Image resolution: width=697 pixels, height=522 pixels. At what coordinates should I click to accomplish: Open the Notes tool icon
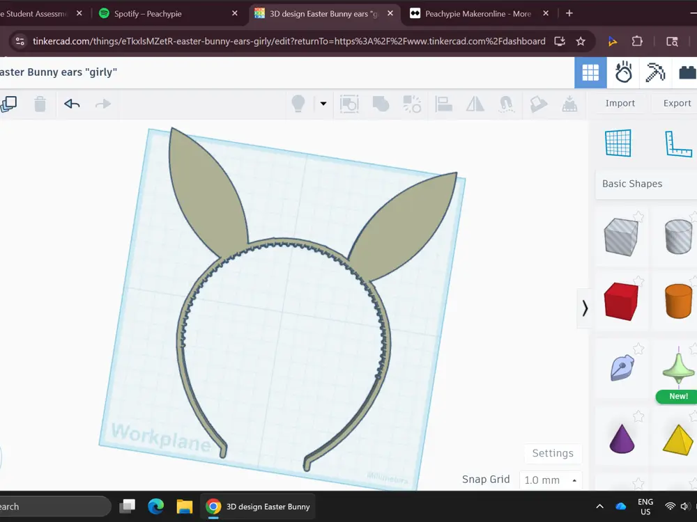tap(538, 104)
